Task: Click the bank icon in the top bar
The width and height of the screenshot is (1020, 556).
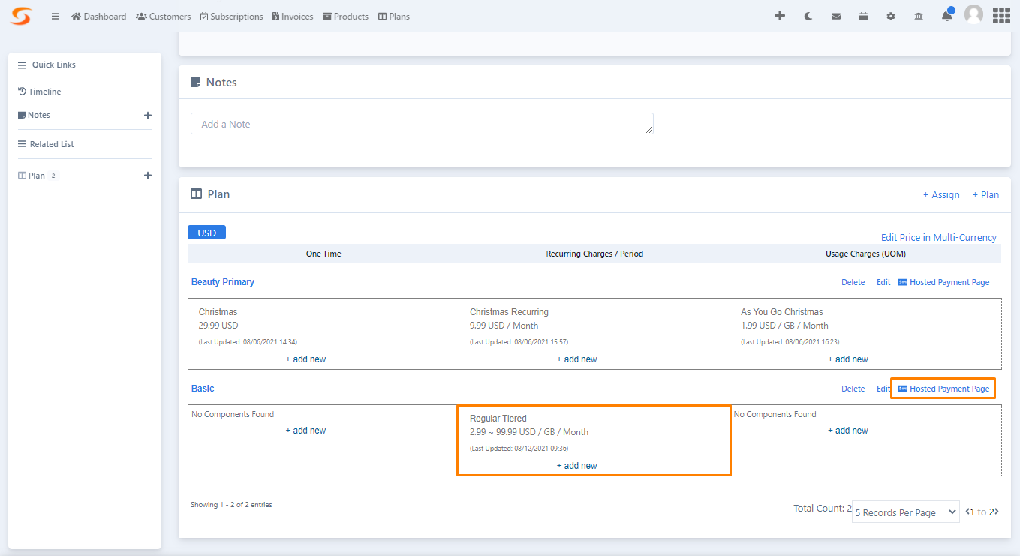Action: pos(918,15)
